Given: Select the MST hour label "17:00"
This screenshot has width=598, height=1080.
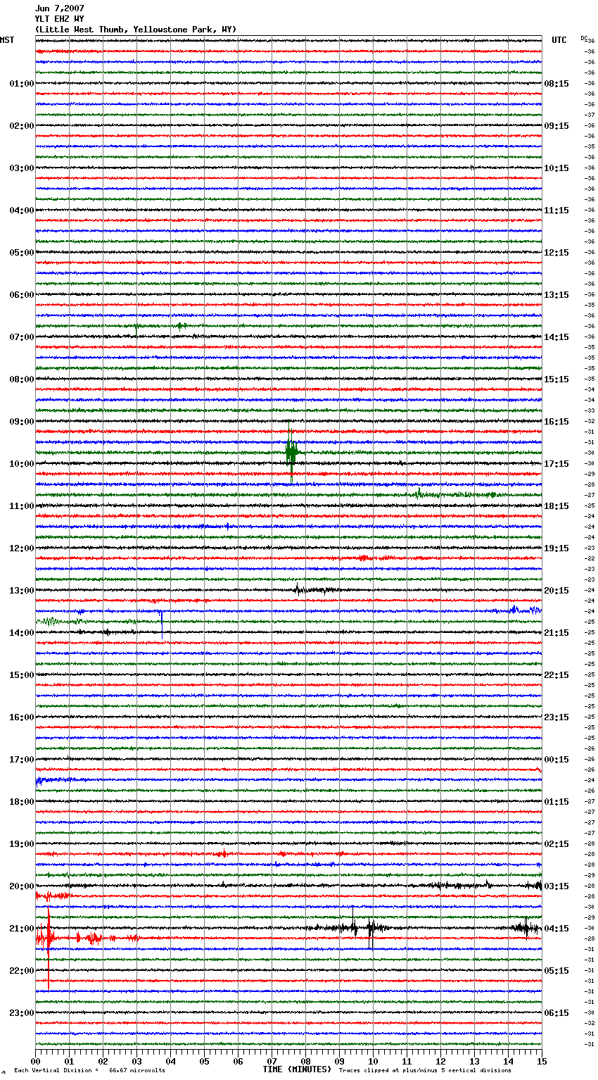Looking at the screenshot, I should click(22, 760).
